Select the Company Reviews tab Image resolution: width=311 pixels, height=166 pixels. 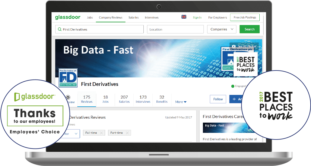point(111,17)
